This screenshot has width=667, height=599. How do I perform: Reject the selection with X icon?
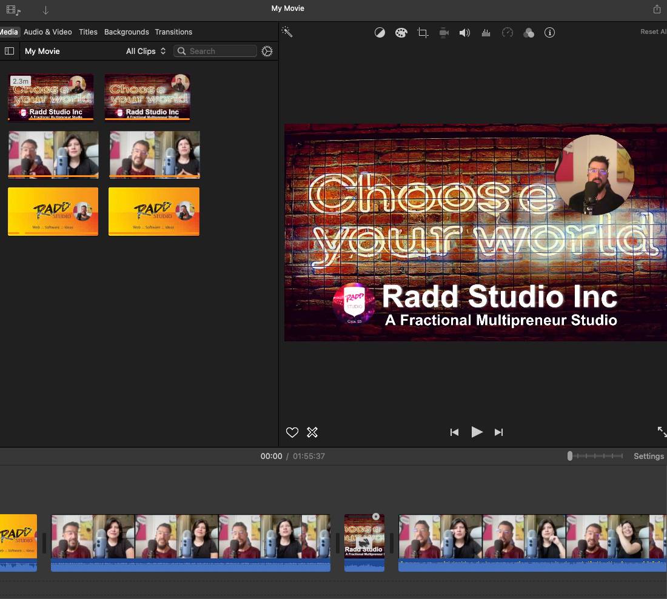click(x=312, y=432)
